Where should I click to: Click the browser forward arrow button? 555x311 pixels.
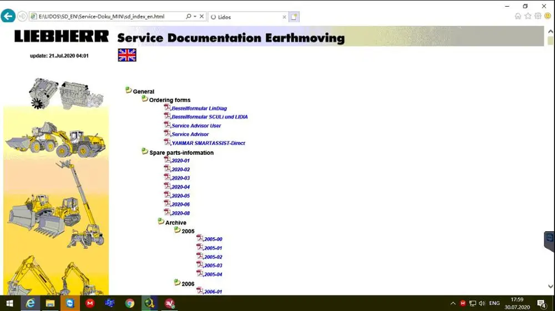pos(22,16)
